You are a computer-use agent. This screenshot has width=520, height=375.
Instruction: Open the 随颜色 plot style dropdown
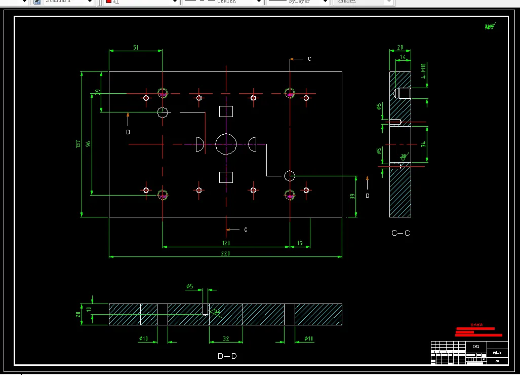coord(389,2)
